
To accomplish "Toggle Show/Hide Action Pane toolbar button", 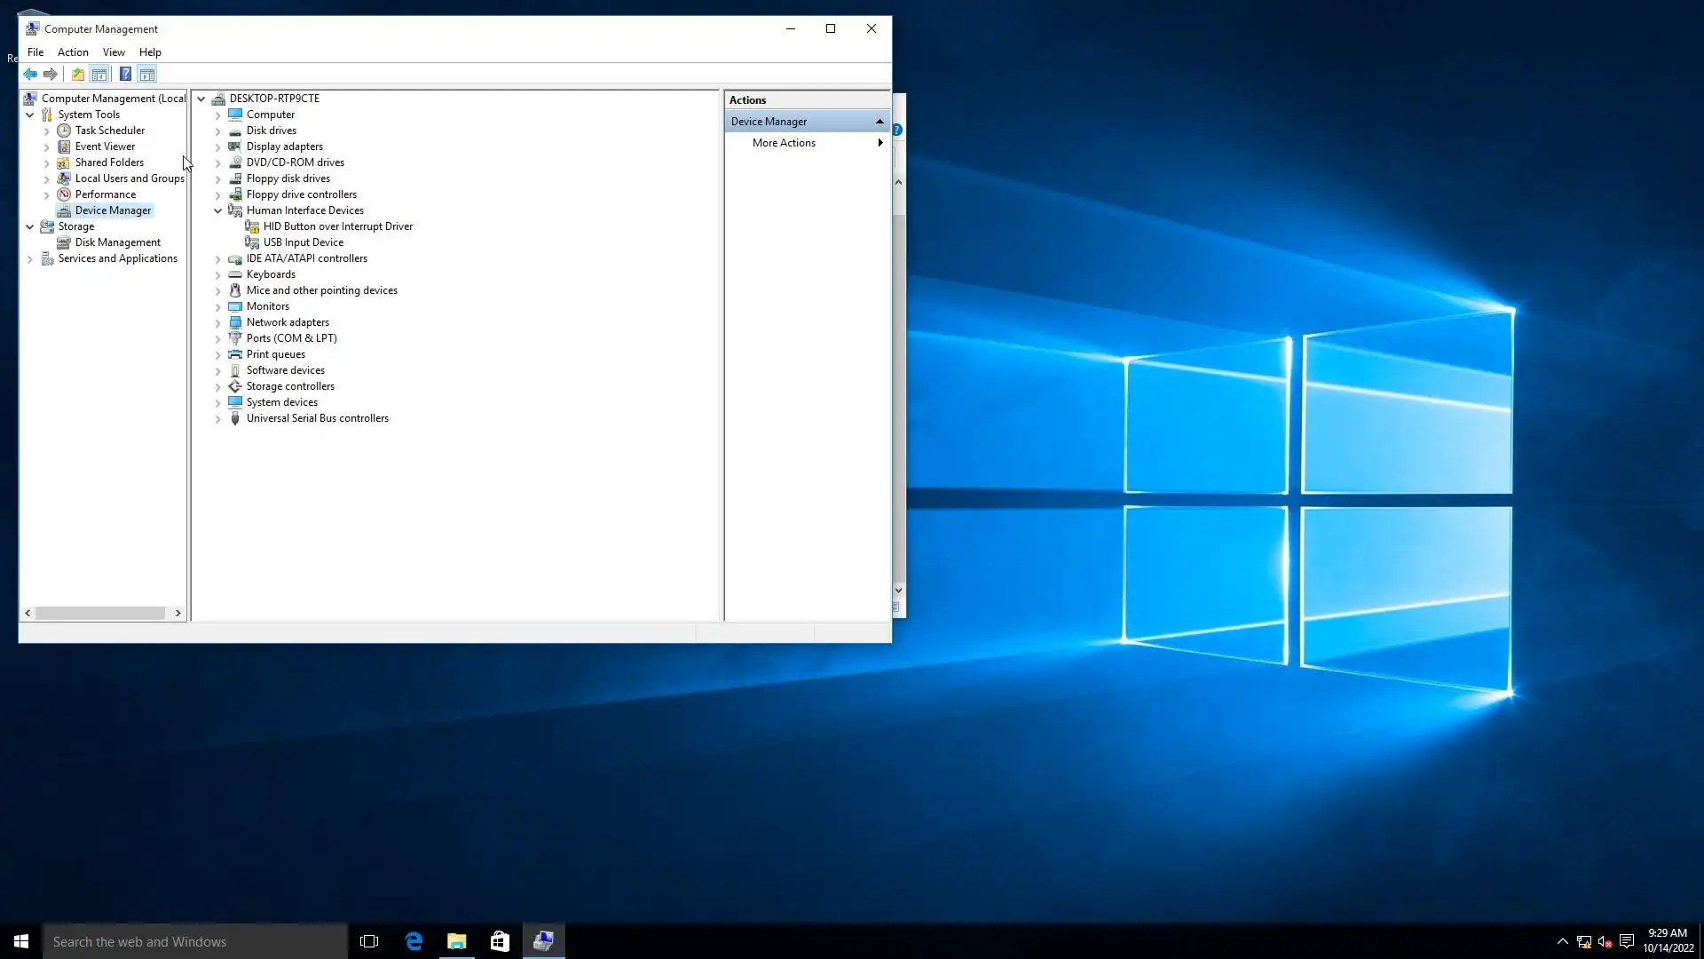I will (x=147, y=75).
